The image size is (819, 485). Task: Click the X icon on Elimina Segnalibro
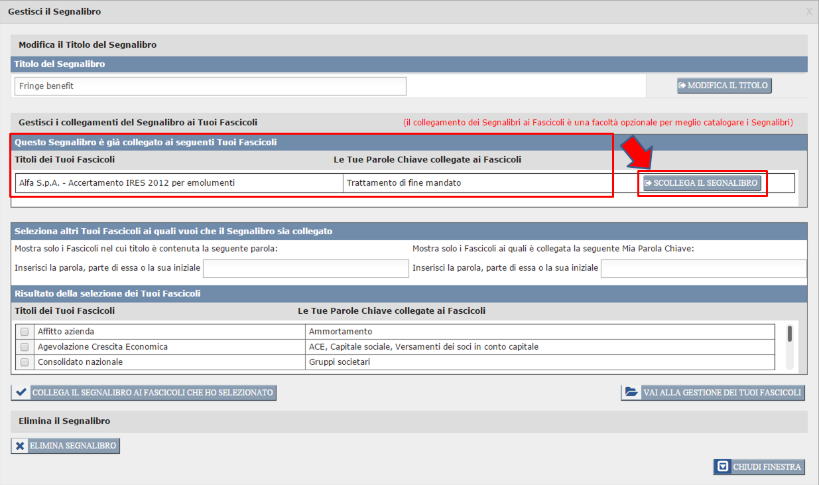[x=20, y=446]
